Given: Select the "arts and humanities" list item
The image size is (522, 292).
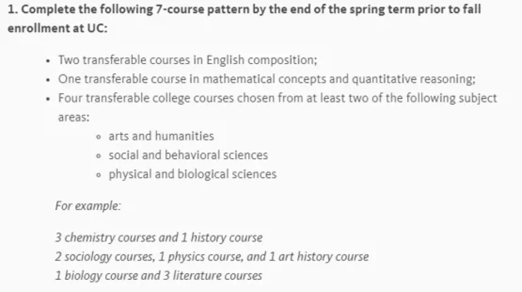Looking at the screenshot, I should [161, 136].
